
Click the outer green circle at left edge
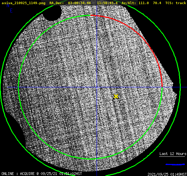pos(1,87)
